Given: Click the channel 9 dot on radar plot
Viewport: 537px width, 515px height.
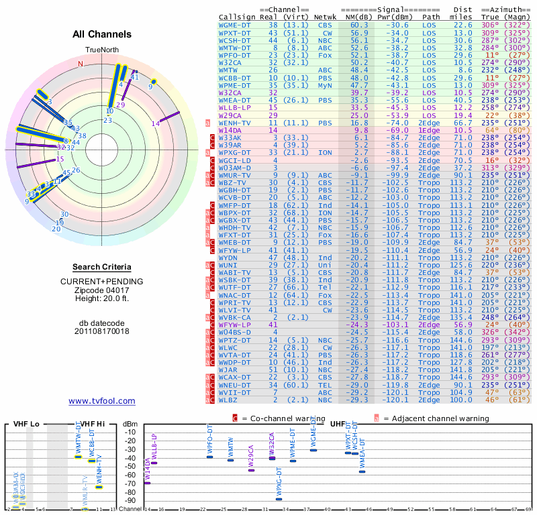Looking at the screenshot, I should [154, 81].
